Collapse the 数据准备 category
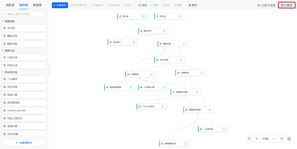297x149 pixels. 3,21
